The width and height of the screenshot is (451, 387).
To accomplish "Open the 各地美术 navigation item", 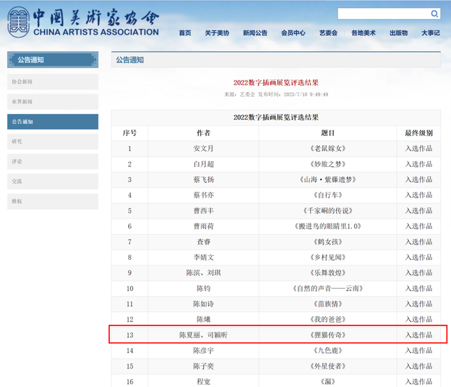I will (363, 33).
